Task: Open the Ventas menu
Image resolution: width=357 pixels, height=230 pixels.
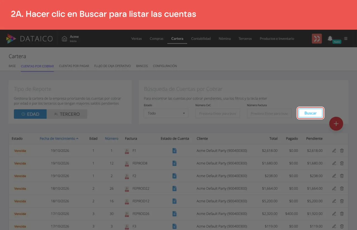Action: pos(136,39)
